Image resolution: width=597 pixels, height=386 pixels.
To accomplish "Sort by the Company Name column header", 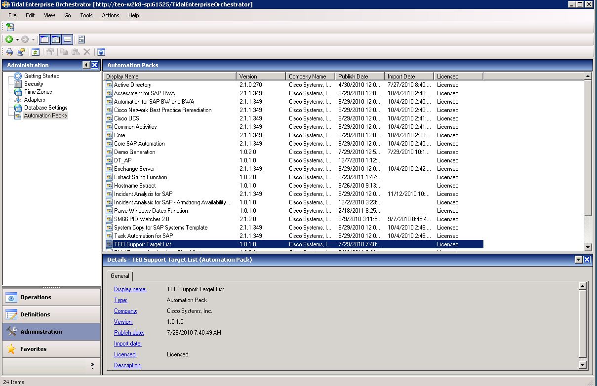I will coord(311,77).
